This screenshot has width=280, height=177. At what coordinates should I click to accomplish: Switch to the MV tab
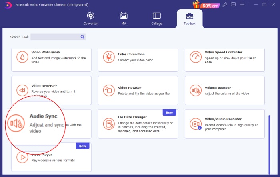(124, 18)
